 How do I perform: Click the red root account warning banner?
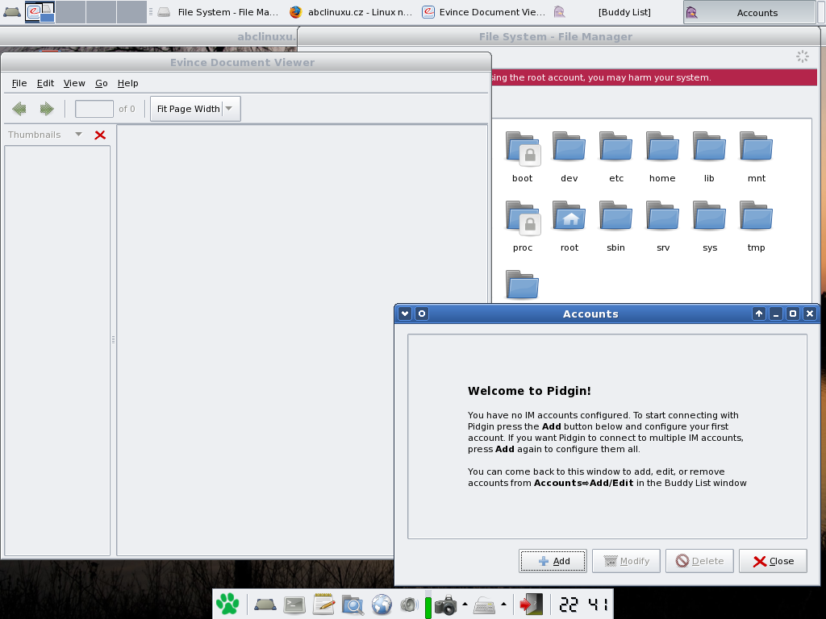(x=653, y=77)
